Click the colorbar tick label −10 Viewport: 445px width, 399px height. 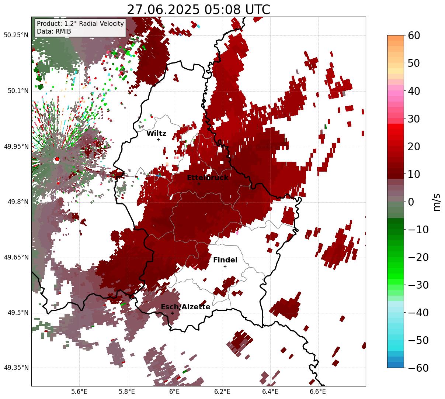point(418,230)
